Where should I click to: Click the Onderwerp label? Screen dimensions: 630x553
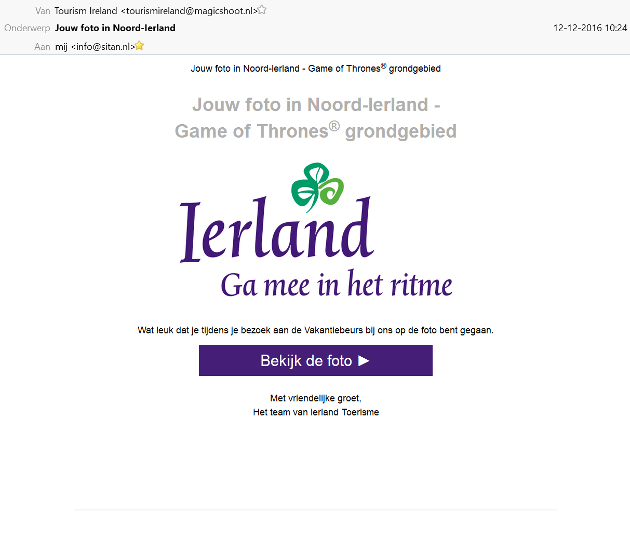[27, 28]
